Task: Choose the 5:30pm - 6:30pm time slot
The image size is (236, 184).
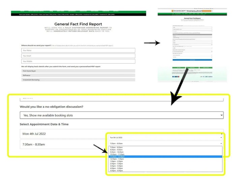Action: coord(165,171)
